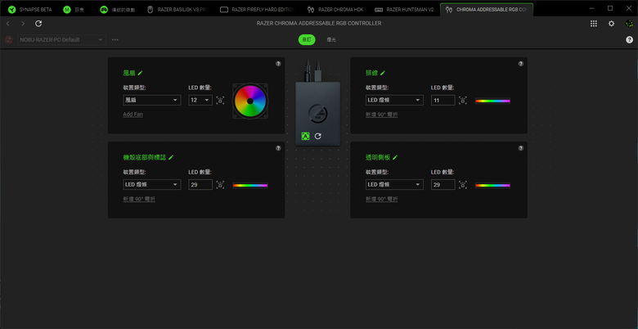Open the apps grid launcher icon
The image size is (638, 329).
[594, 24]
